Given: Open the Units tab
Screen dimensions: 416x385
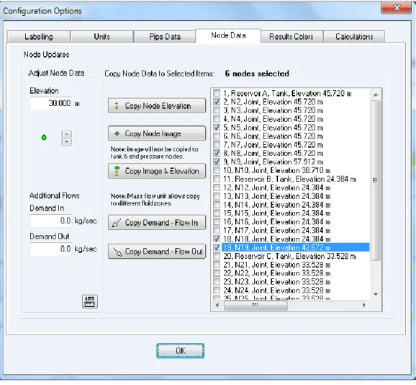Looking at the screenshot, I should tap(101, 37).
